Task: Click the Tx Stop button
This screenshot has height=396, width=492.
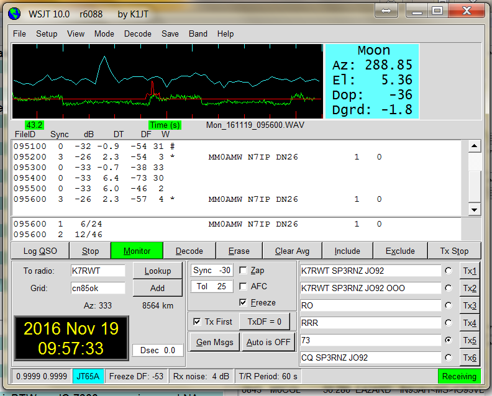Action: click(454, 251)
